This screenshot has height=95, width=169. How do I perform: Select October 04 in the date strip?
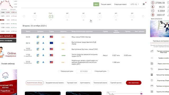[x=67, y=16]
